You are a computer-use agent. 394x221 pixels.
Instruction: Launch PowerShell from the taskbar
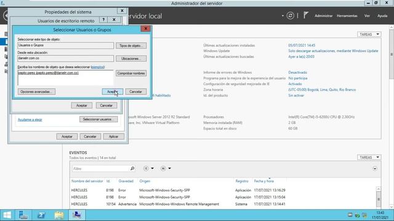click(41, 215)
